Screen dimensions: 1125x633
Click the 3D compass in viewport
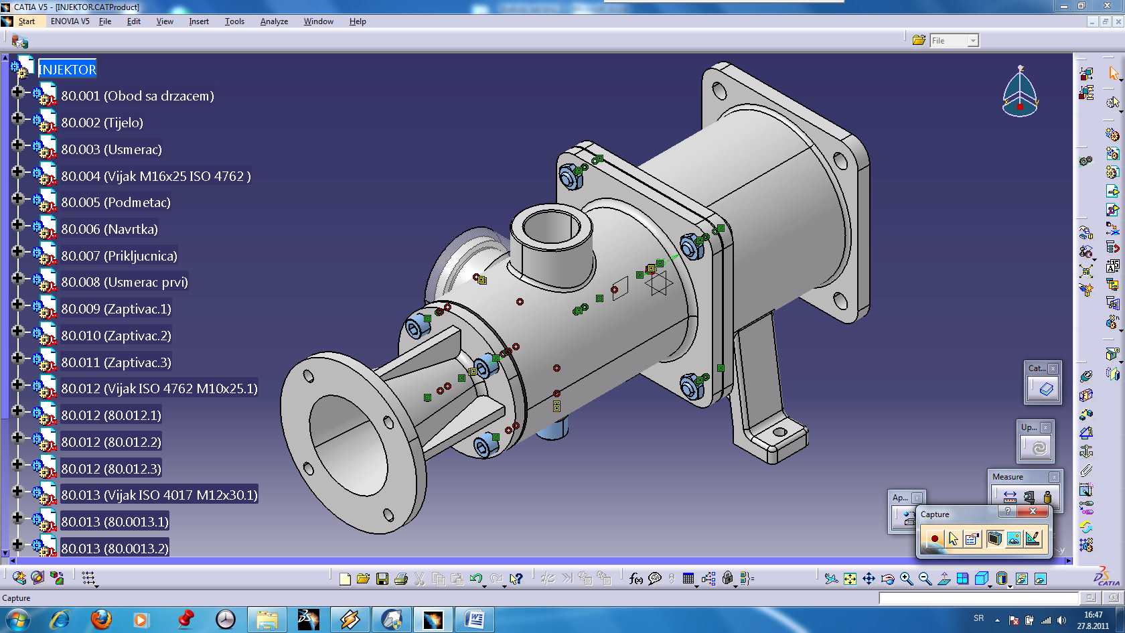pos(1020,92)
